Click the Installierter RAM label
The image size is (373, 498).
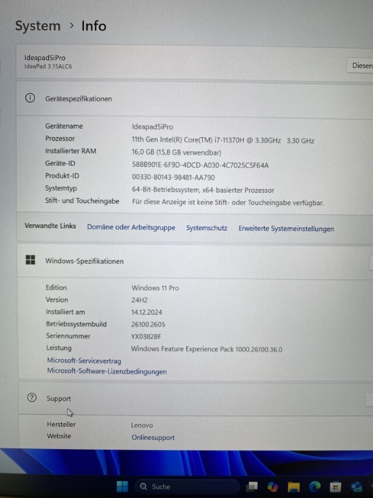pyautogui.click(x=71, y=151)
